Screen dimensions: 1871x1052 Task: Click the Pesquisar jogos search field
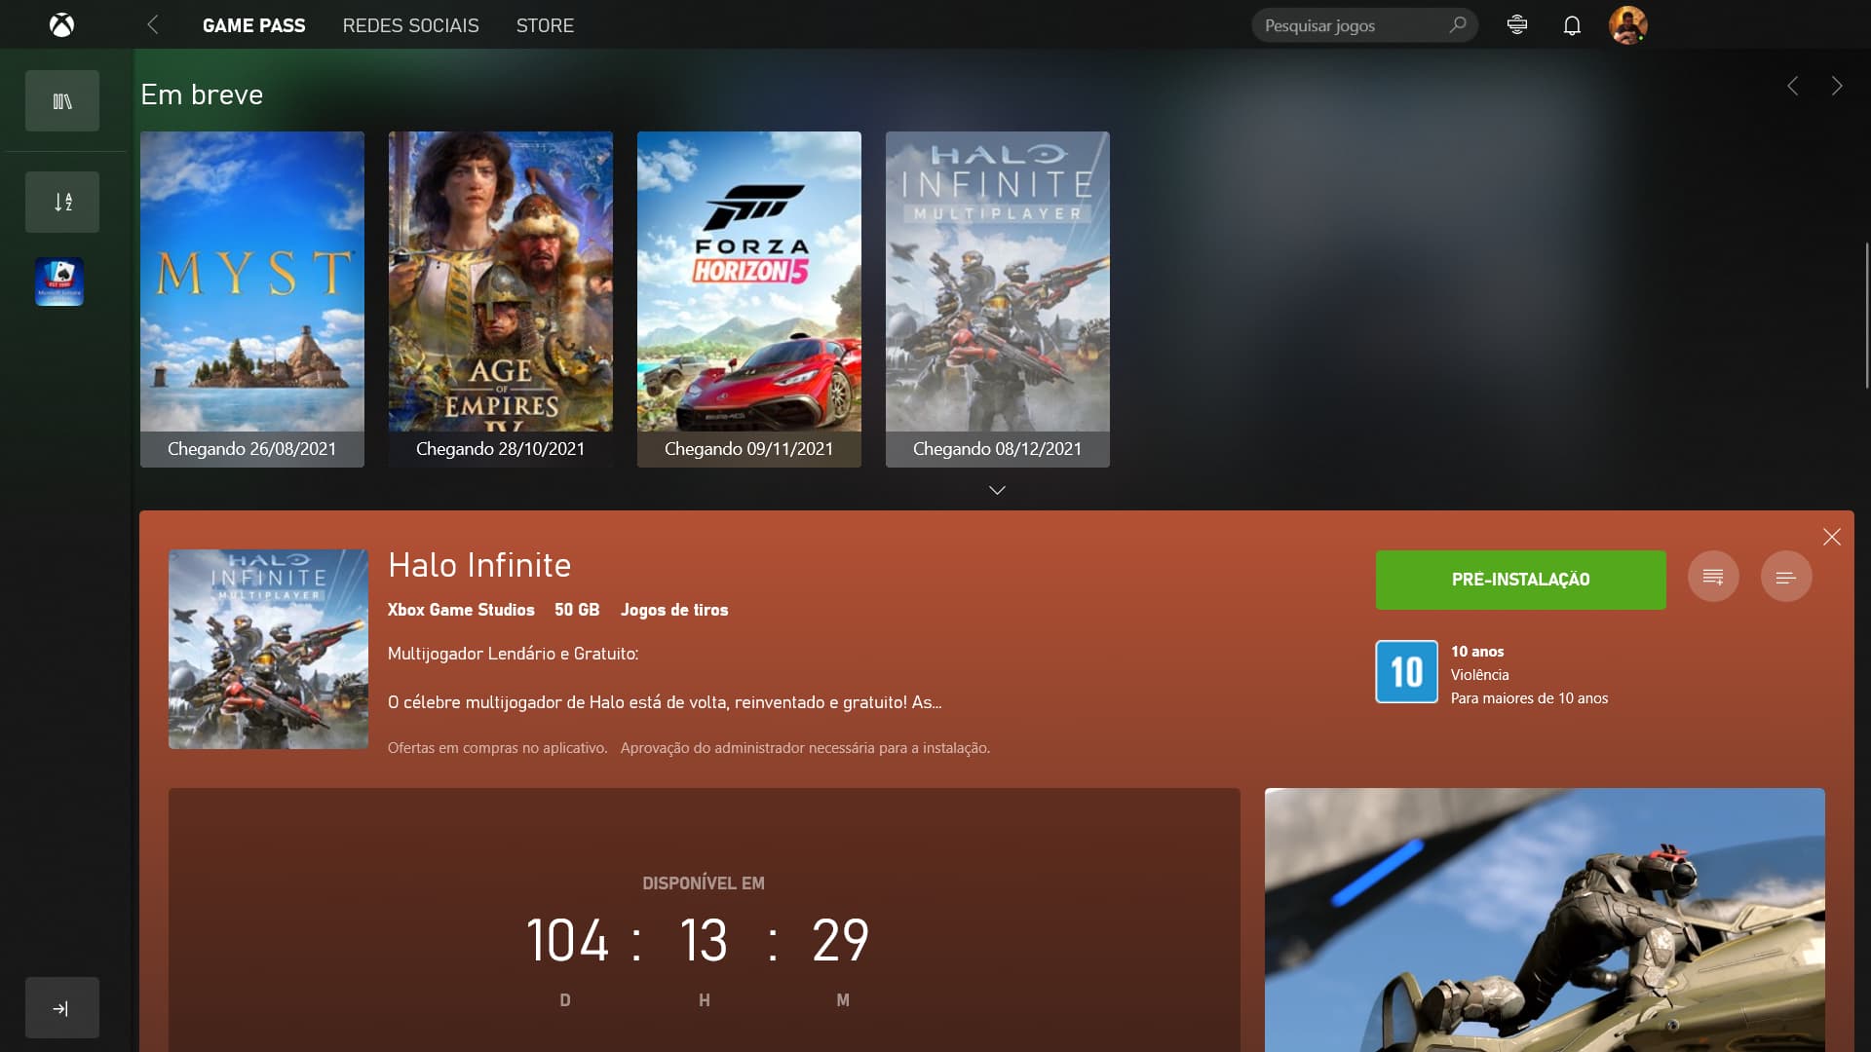[x=1364, y=25]
